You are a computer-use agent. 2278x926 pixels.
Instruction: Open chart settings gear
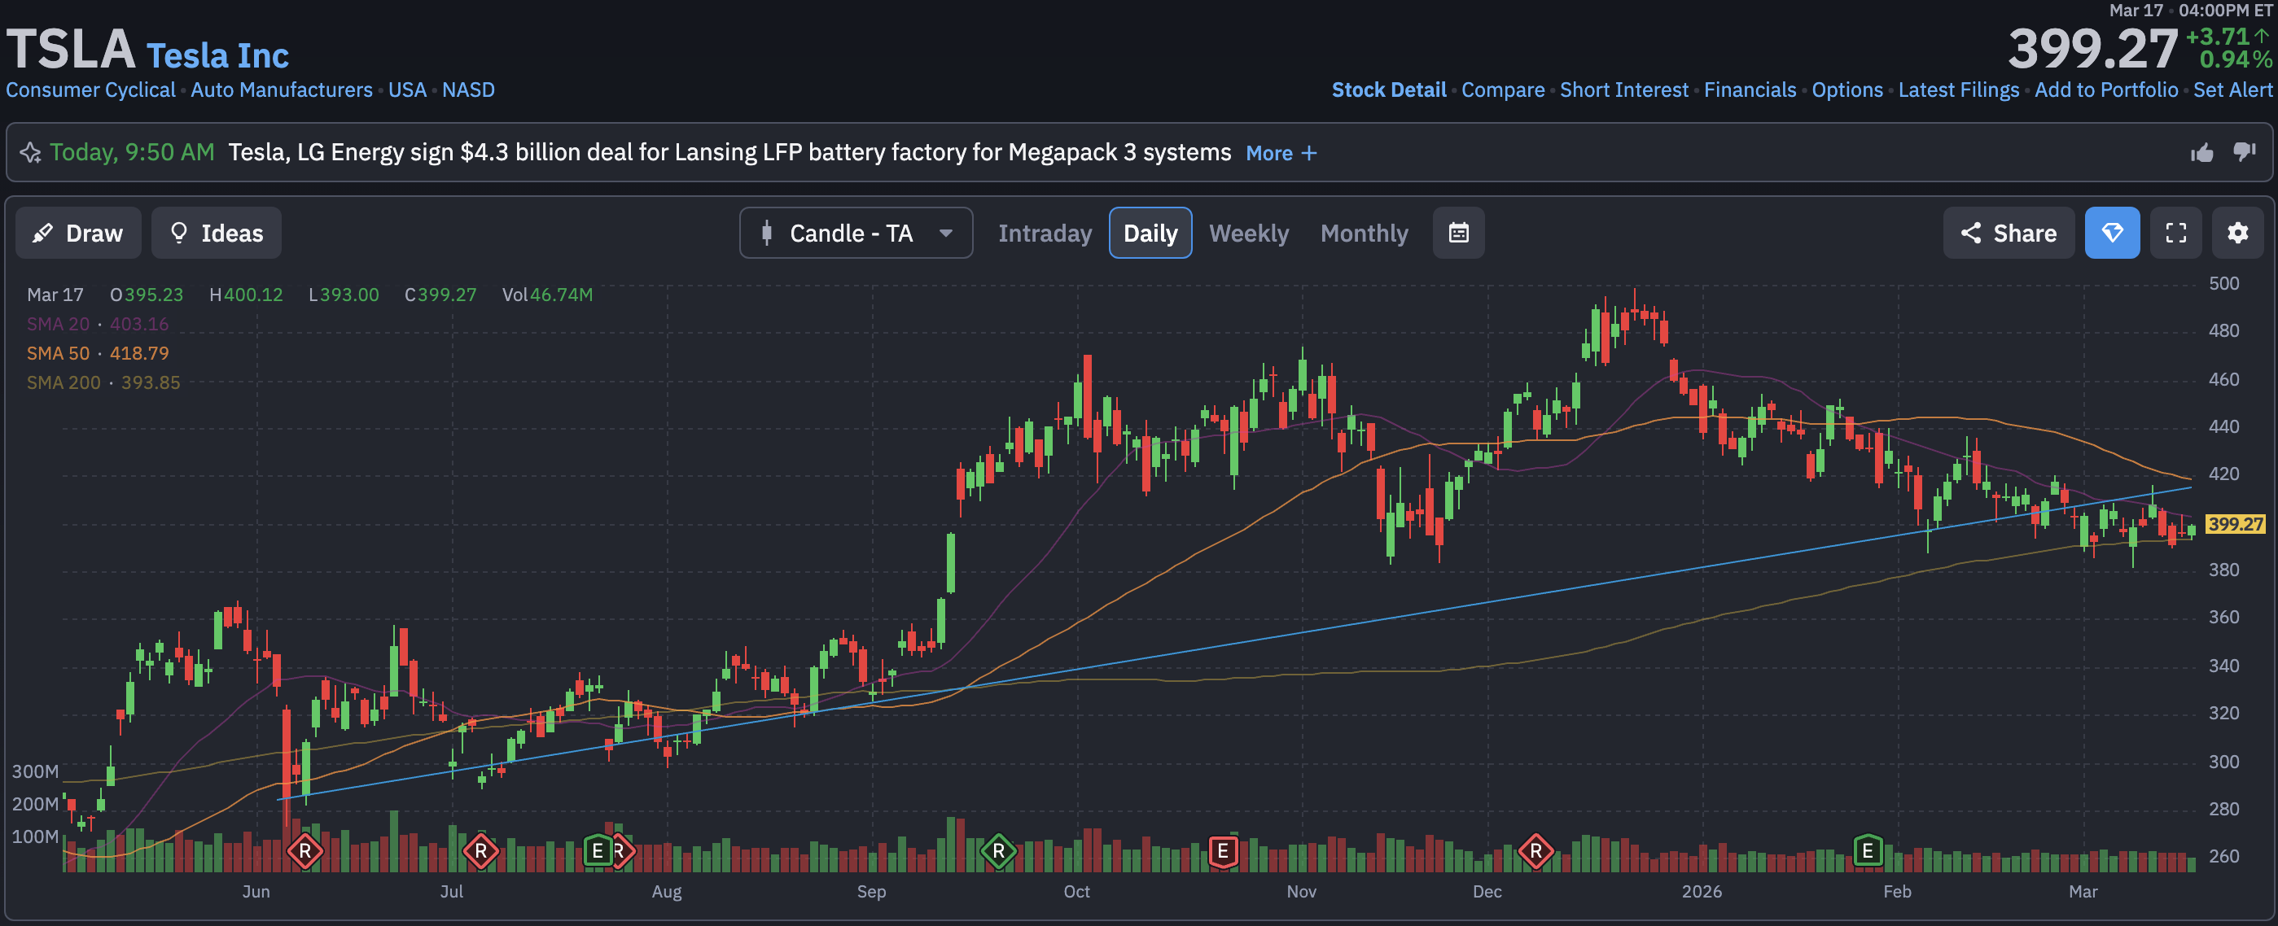coord(2236,234)
